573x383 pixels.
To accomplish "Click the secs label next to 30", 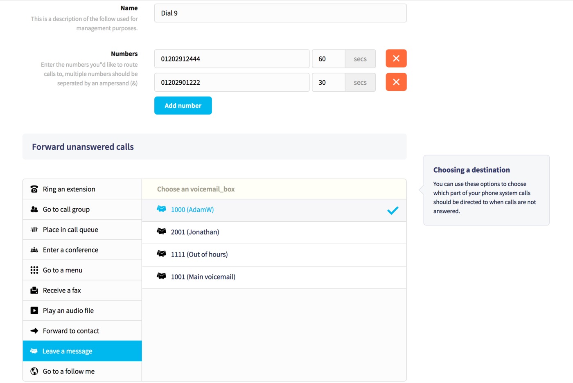I will pyautogui.click(x=360, y=82).
